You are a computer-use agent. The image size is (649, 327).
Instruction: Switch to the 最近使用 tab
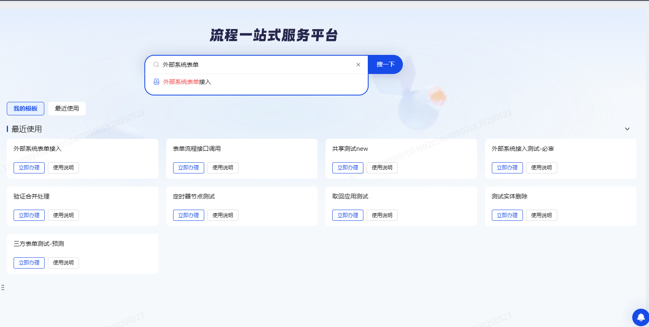(67, 109)
